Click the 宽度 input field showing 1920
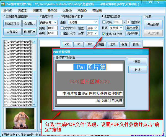The image size is (166, 137). point(52,28)
